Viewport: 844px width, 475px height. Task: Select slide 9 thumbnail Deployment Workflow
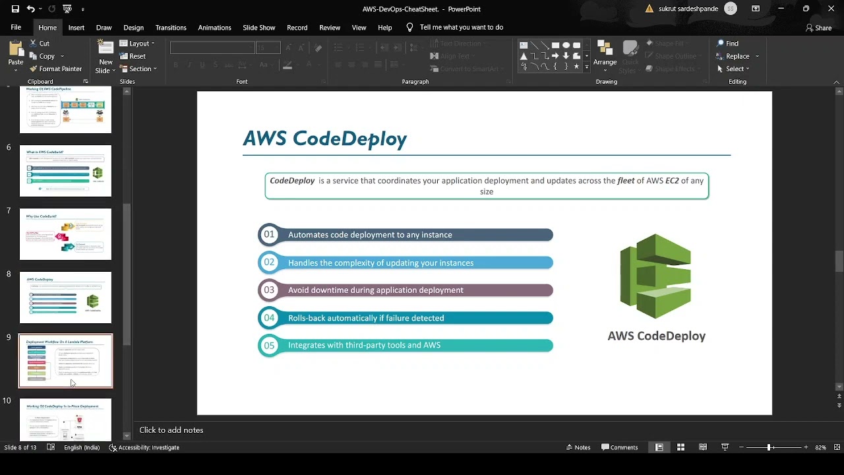65,361
